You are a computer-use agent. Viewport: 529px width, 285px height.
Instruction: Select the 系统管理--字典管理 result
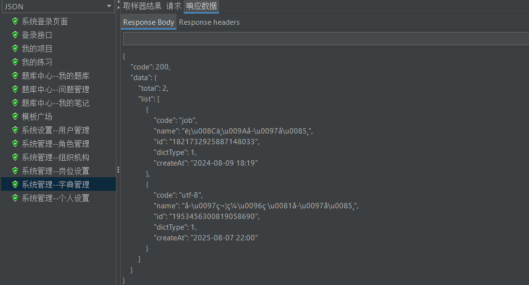[56, 184]
